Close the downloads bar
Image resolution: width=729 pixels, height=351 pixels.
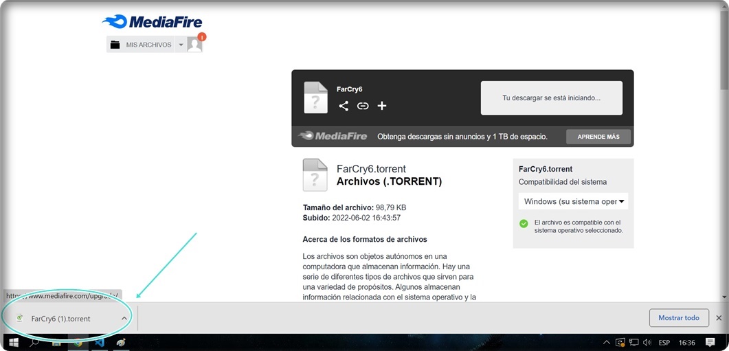719,318
